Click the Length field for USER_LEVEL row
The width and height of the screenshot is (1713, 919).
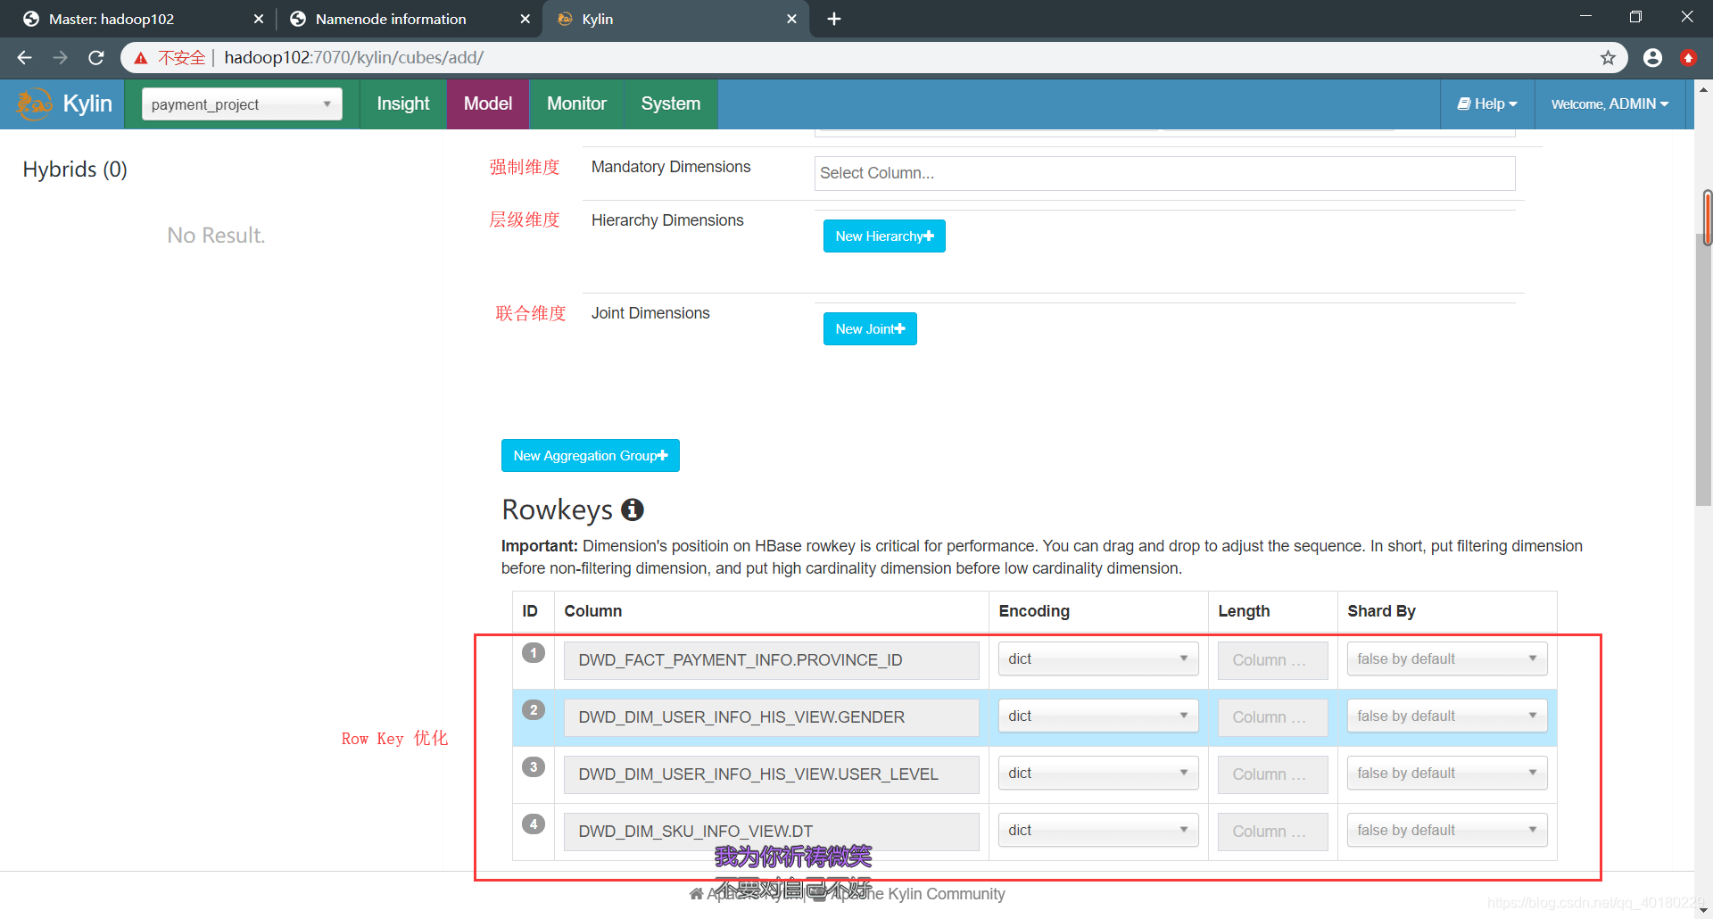[x=1272, y=774]
